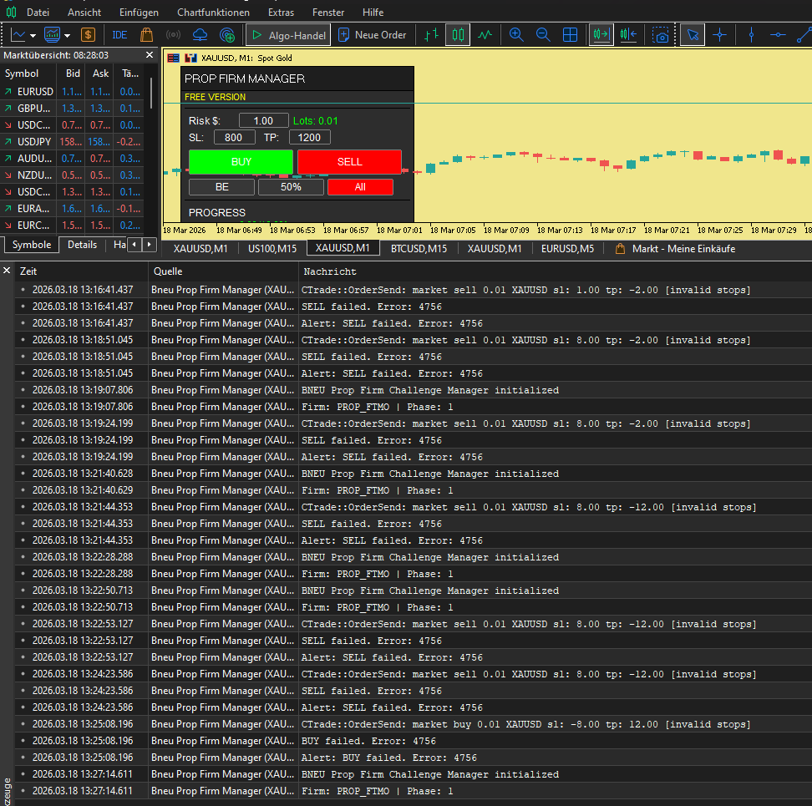The height and width of the screenshot is (806, 812).
Task: Toggle candlestick chart display mode
Action: click(457, 35)
